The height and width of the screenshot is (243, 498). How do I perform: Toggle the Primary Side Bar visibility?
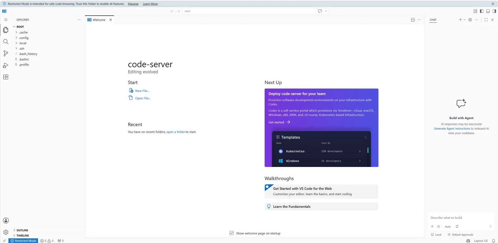(482, 11)
